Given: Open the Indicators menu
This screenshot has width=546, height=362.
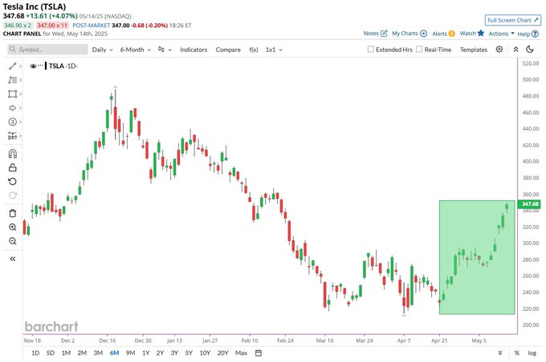Looking at the screenshot, I should click(x=194, y=50).
